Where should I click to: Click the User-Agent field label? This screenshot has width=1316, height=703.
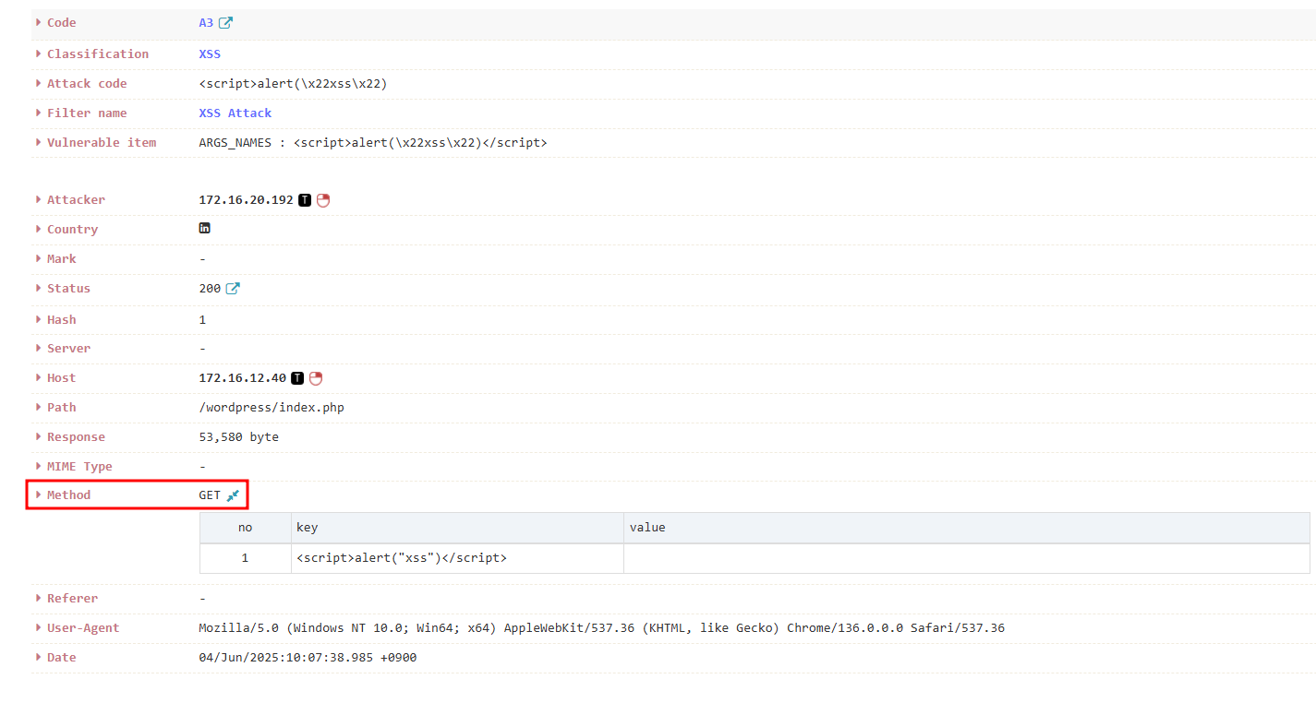[83, 628]
